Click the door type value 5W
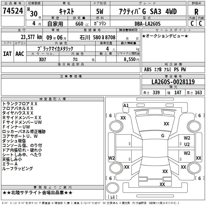The image size is (206, 206). pyautogui.click(x=100, y=11)
